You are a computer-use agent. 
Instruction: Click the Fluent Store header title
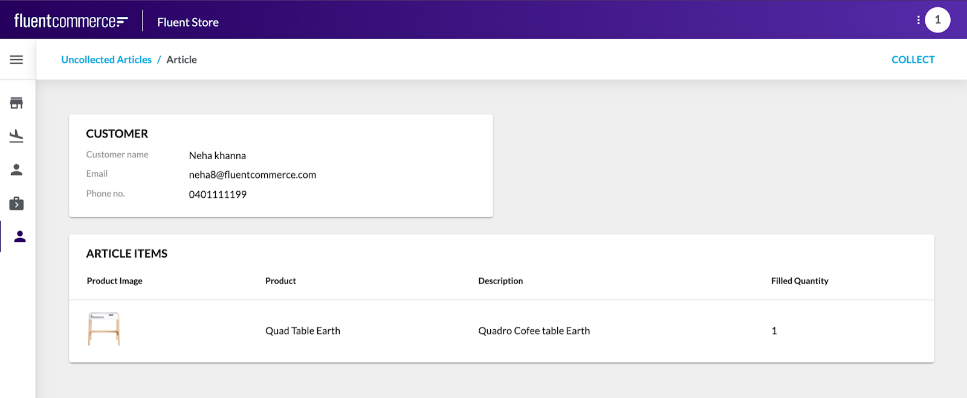[x=188, y=22]
